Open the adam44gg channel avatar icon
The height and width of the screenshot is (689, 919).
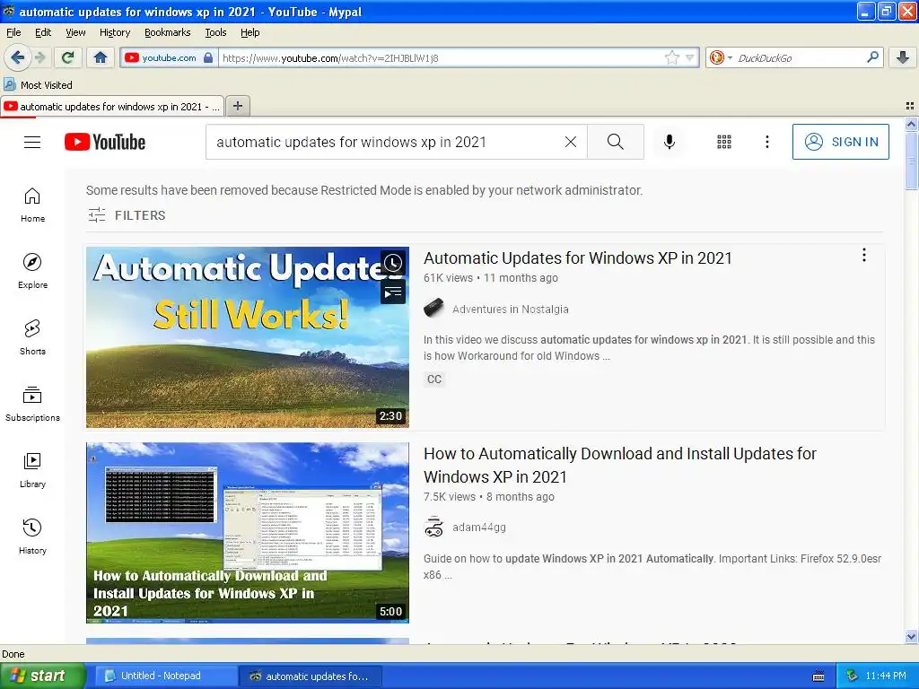coord(433,527)
